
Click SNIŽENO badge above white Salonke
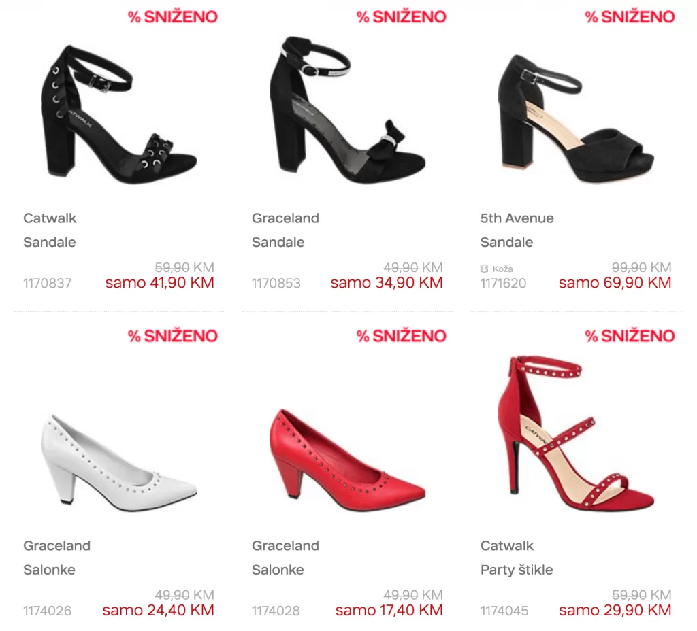tap(172, 336)
